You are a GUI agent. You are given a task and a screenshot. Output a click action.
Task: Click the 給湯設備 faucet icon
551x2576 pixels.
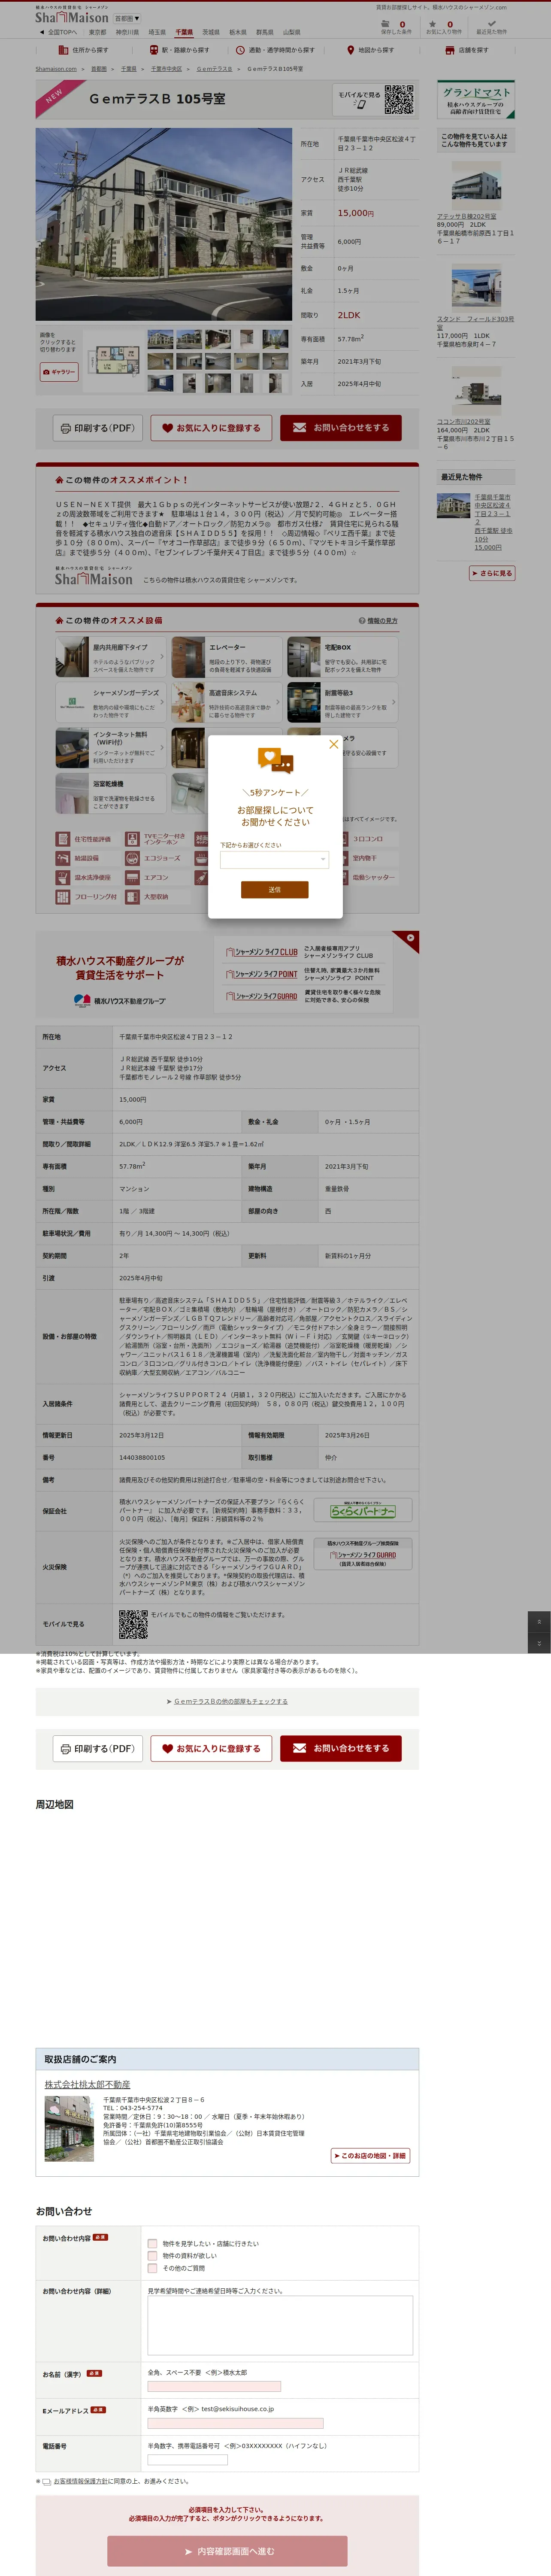(x=63, y=858)
